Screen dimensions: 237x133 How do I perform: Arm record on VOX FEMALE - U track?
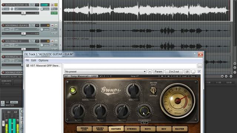(x=3, y=41)
